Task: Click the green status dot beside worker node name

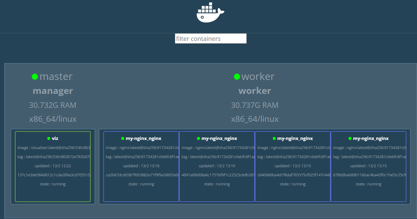Action: pyautogui.click(x=237, y=77)
